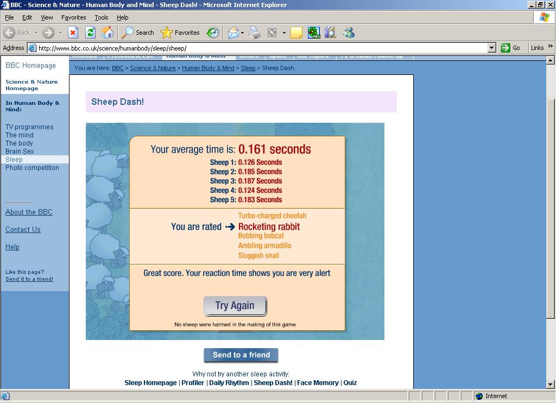Image resolution: width=556 pixels, height=403 pixels.
Task: Click the Go button
Action: click(x=510, y=48)
